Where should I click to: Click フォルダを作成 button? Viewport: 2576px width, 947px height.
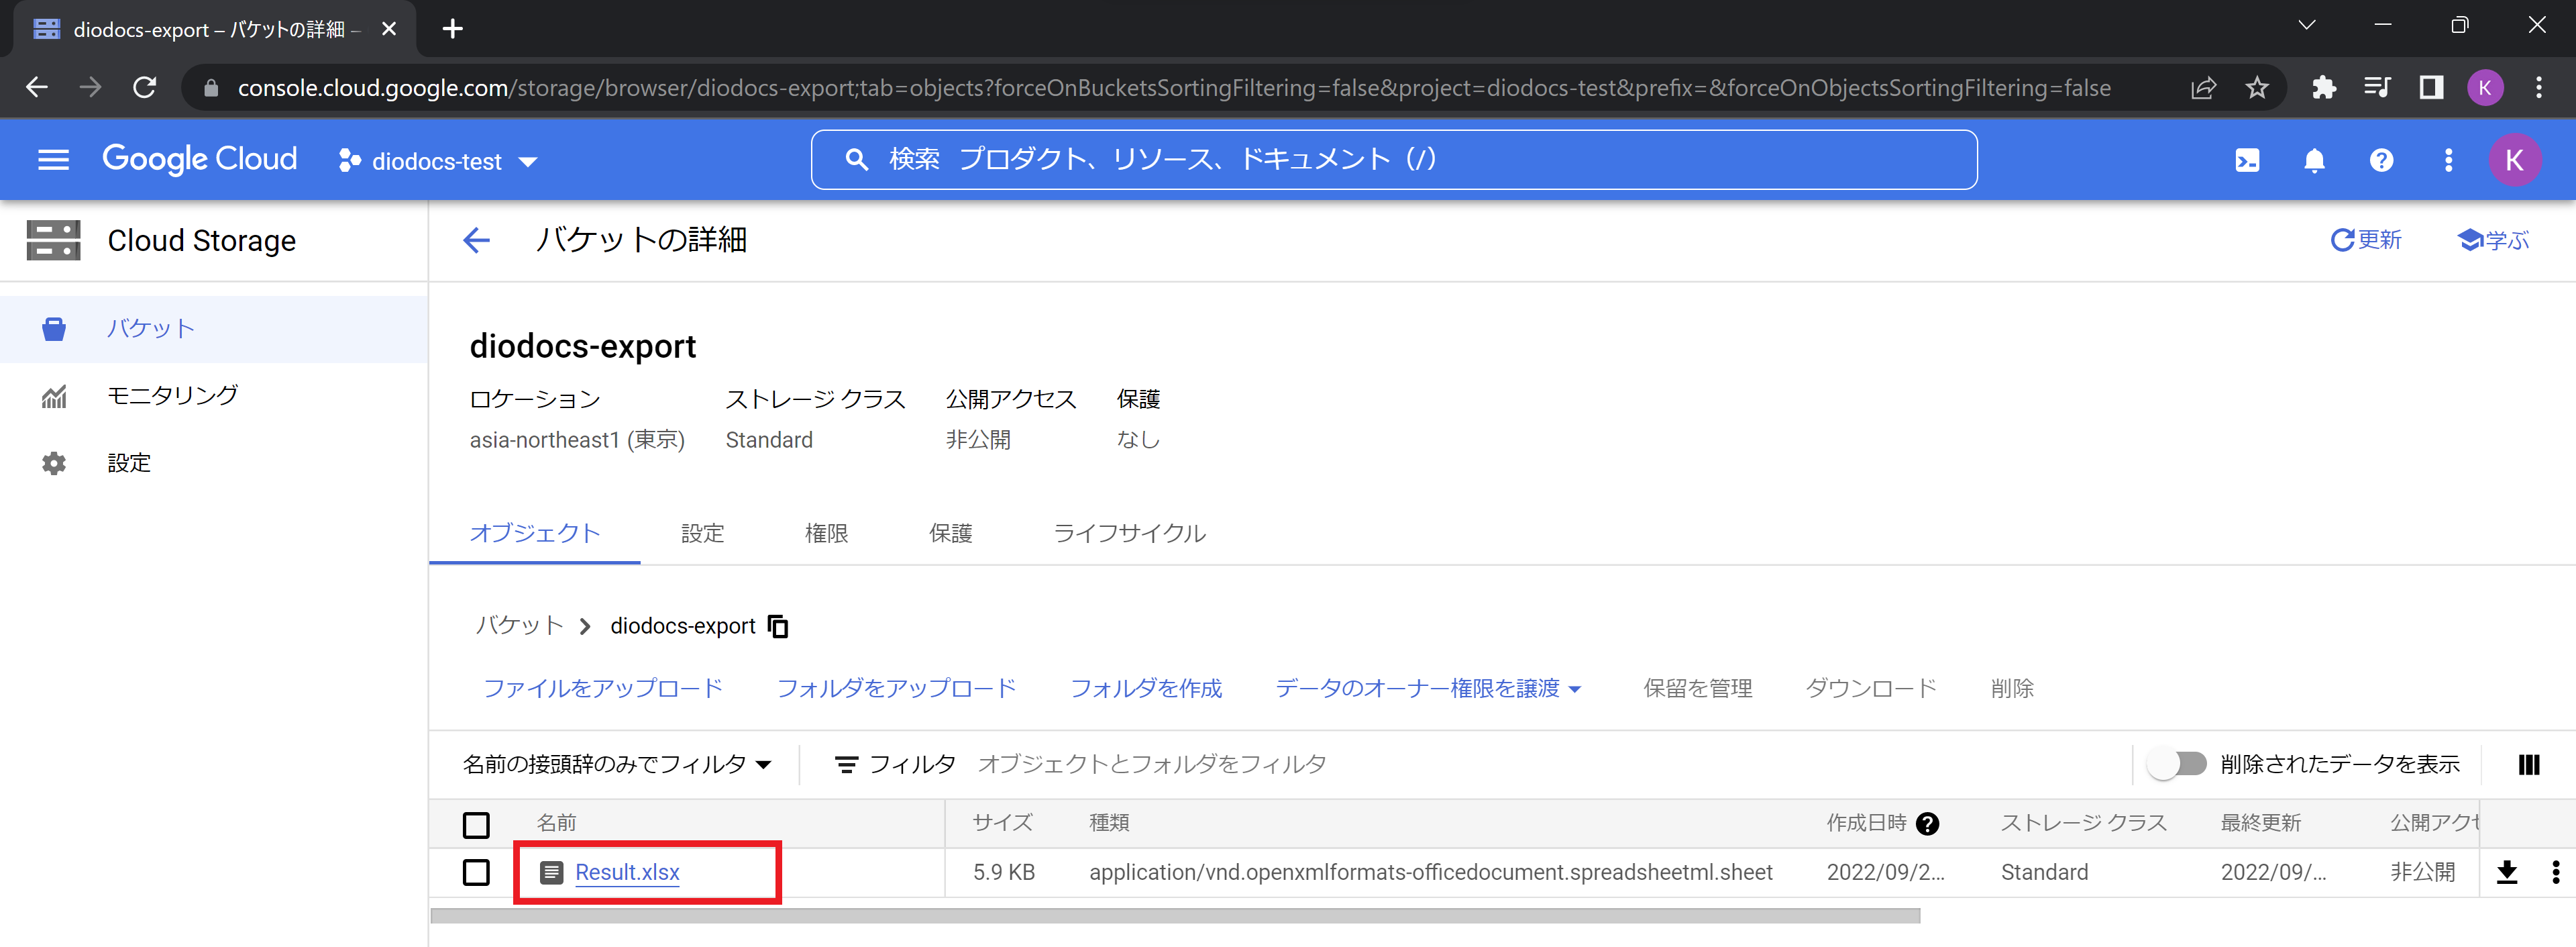click(x=1146, y=689)
